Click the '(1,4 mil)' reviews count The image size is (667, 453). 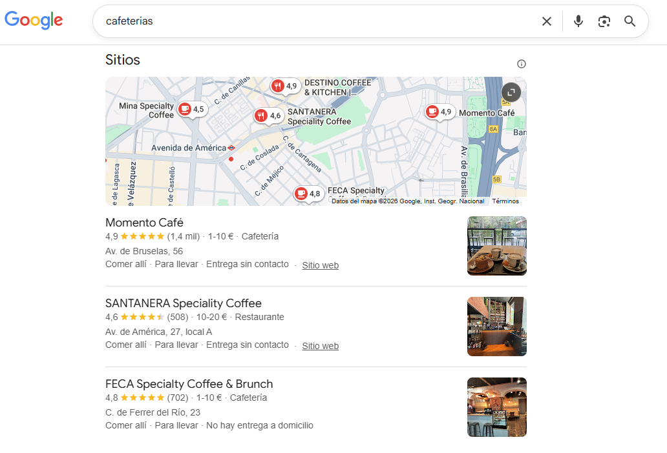[184, 236]
